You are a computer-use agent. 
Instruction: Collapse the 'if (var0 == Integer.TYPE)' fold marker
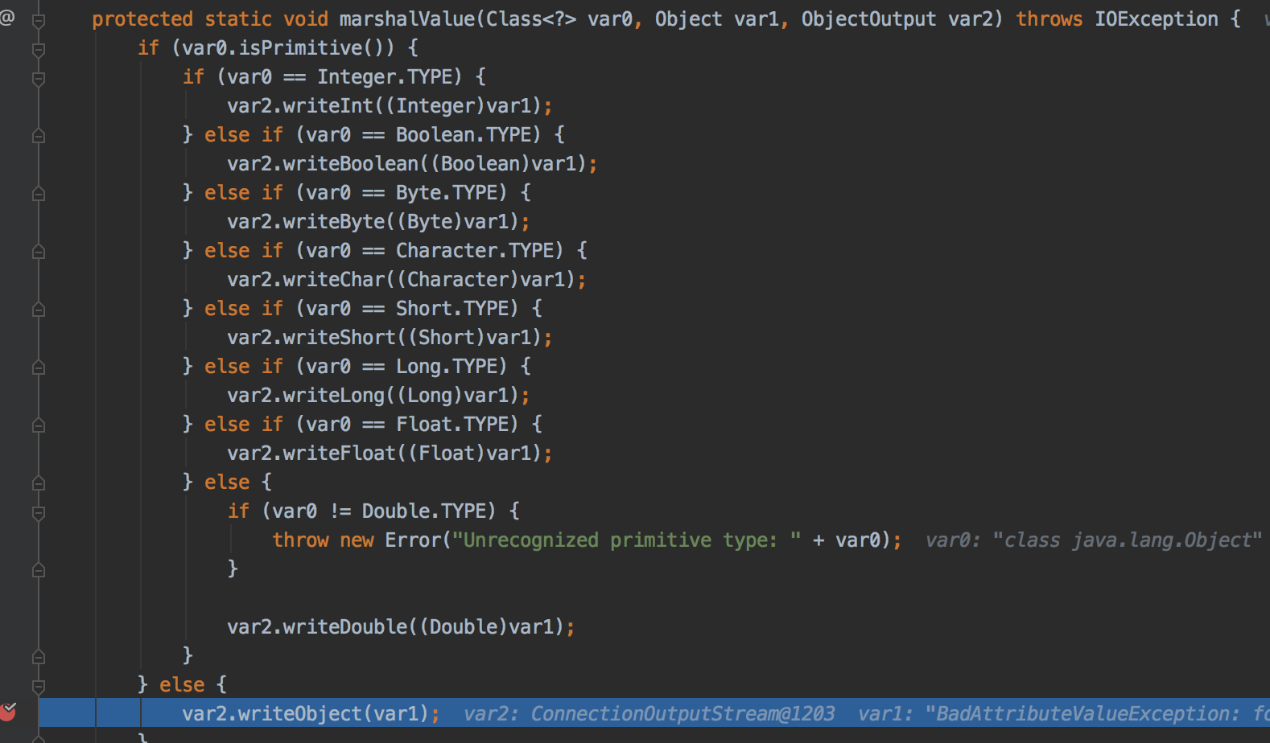click(38, 79)
